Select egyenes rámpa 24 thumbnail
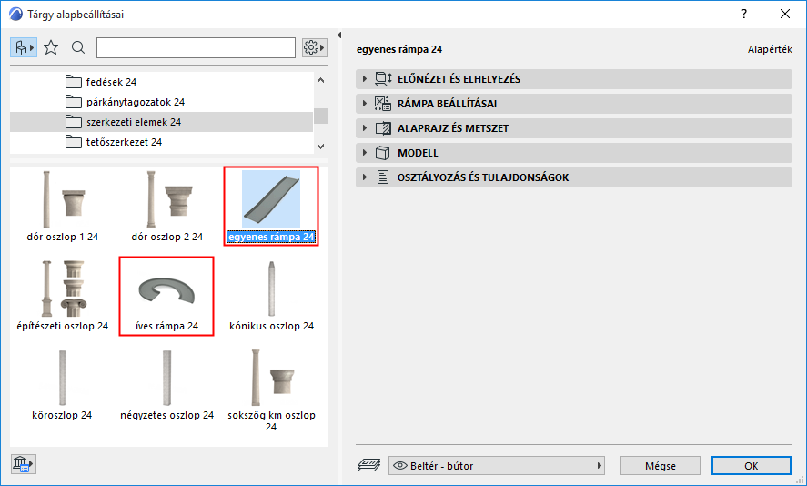Image resolution: width=807 pixels, height=486 pixels. tap(271, 199)
